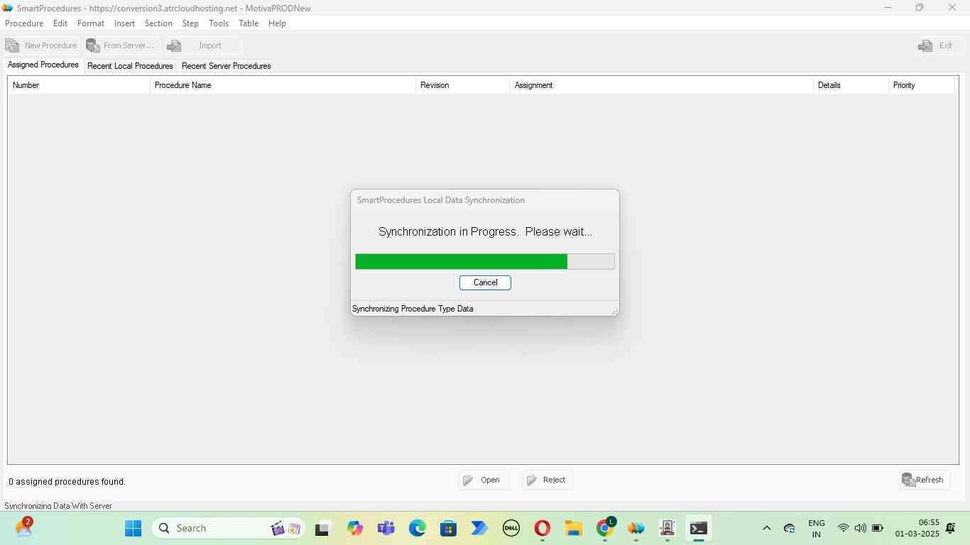Open the Help menu
This screenshot has width=970, height=545.
click(x=277, y=23)
